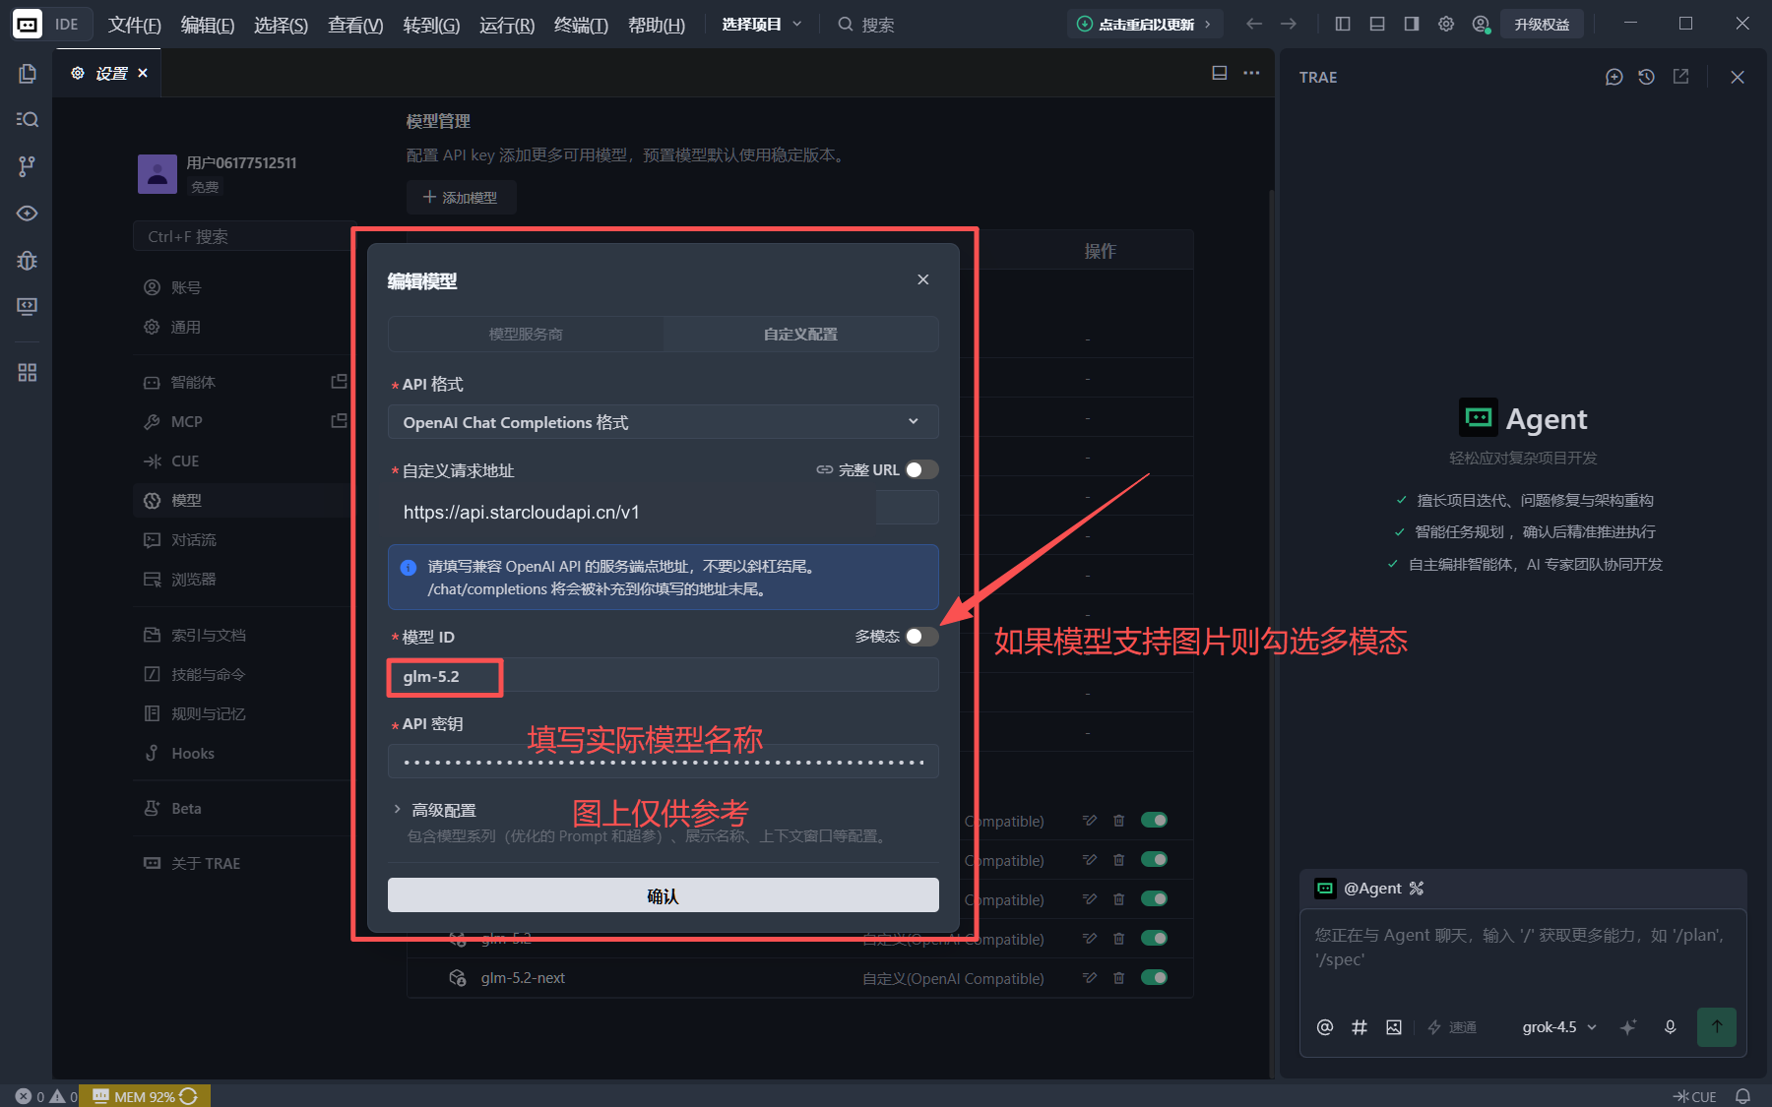Disable the glm-5.2-next model toggle
The width and height of the screenshot is (1772, 1107).
coord(1154,978)
